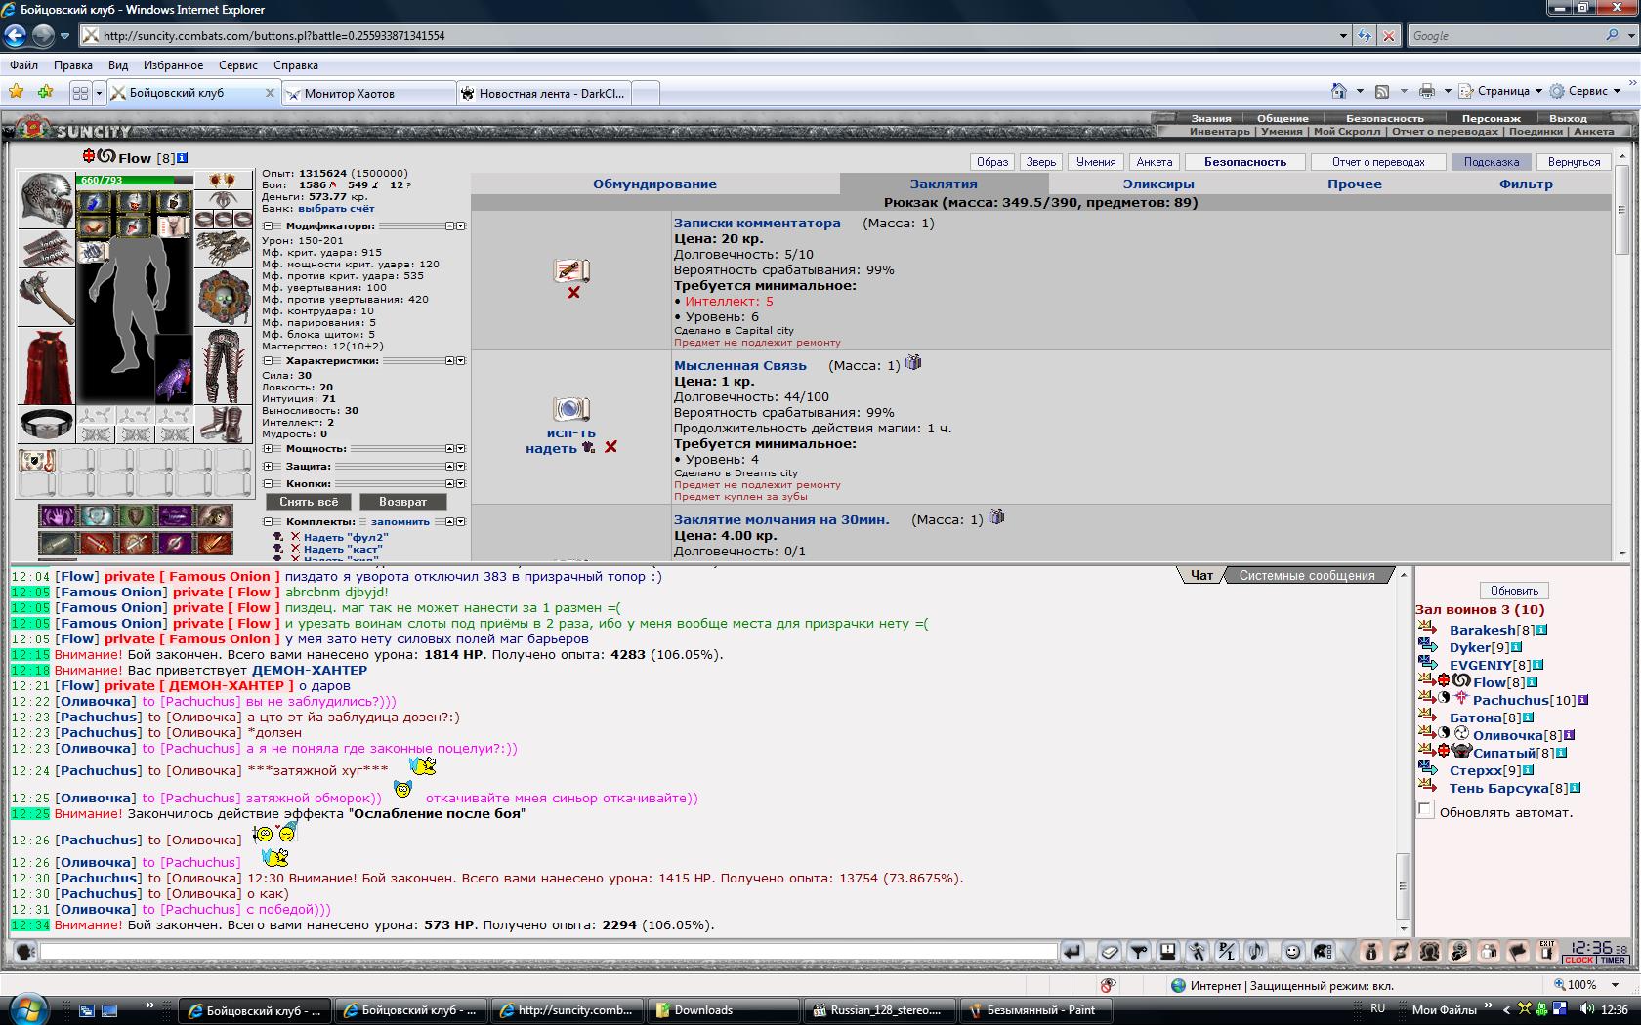Click the Снять всё button
This screenshot has width=1641, height=1025.
coord(309,501)
